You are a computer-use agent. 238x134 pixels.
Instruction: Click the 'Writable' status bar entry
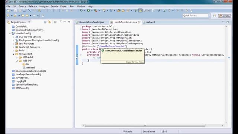pos(128,131)
